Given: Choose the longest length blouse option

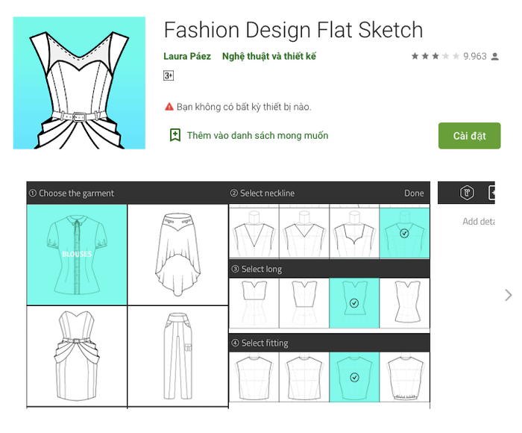Looking at the screenshot, I should pos(404,303).
